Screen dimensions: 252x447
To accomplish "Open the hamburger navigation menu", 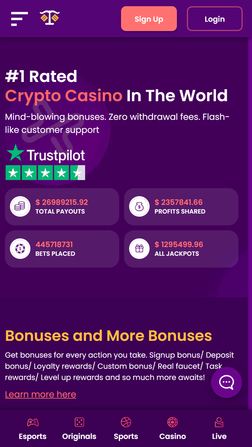I will [20, 19].
